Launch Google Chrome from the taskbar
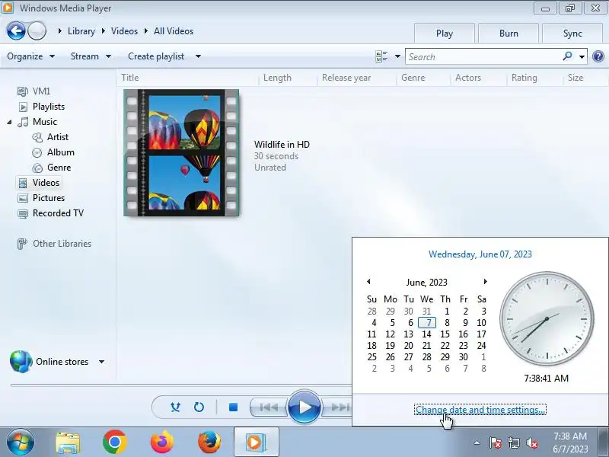 (x=115, y=443)
